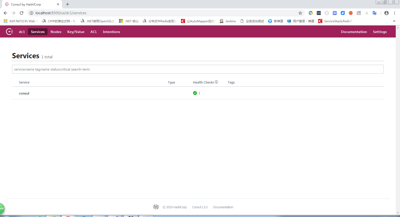Click the user profile avatar icon
400x217 pixels.
coord(386,13)
